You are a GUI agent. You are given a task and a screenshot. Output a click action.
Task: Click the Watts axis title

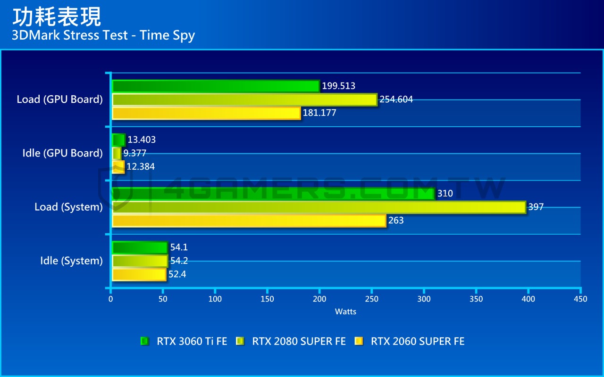coord(345,311)
